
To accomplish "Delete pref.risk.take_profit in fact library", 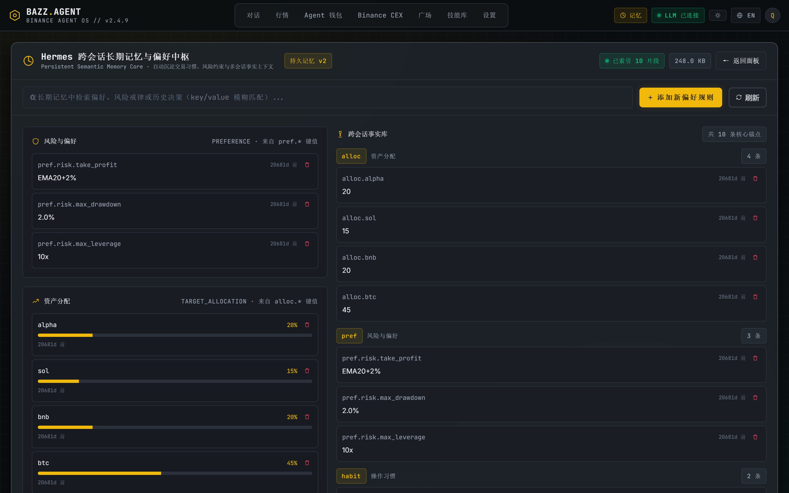I will 755,358.
